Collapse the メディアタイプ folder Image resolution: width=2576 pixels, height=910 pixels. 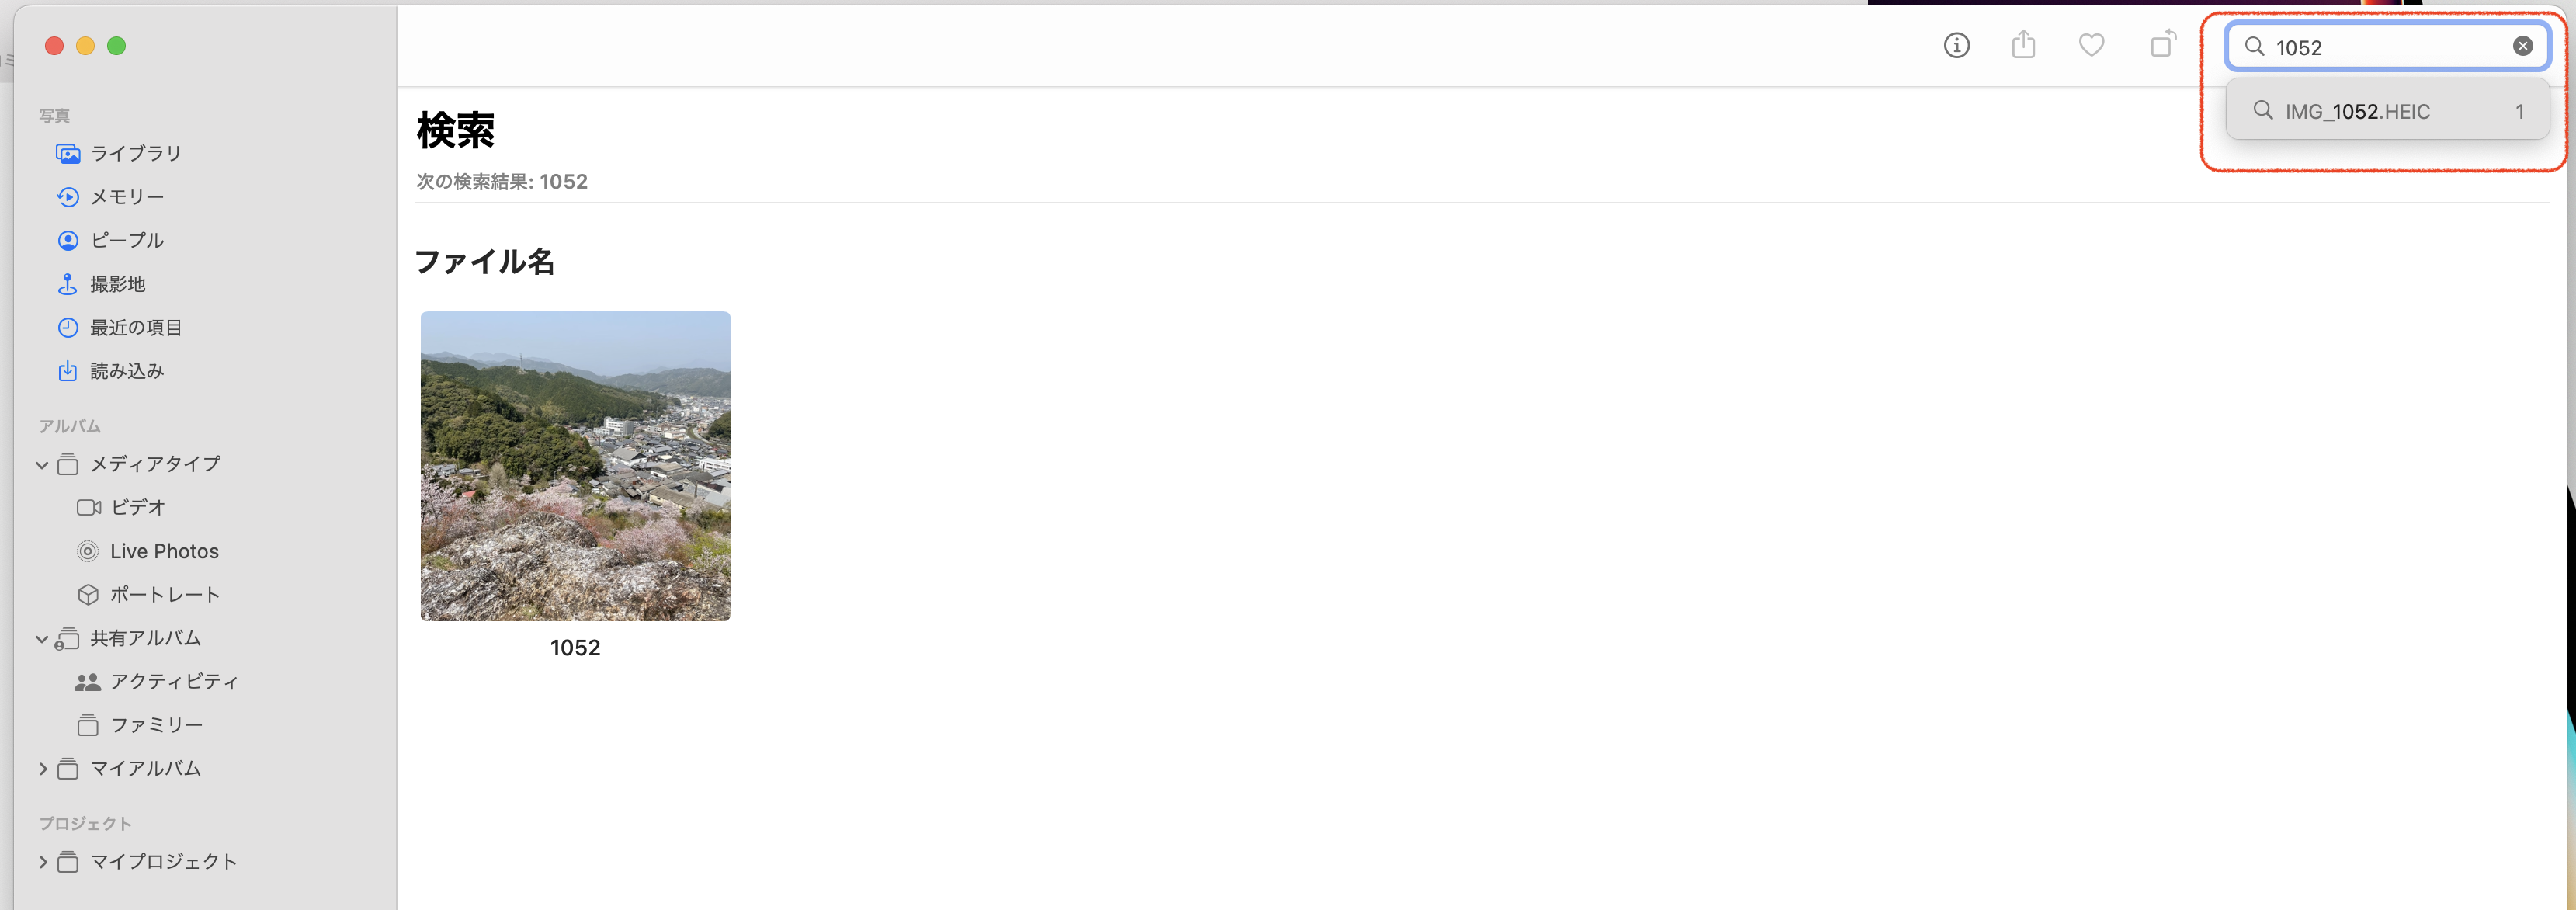tap(42, 464)
